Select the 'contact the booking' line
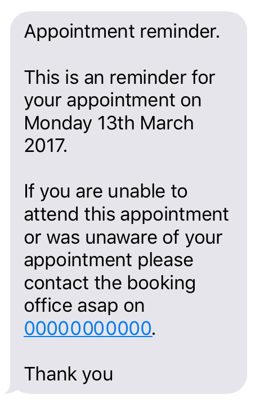The width and height of the screenshot is (260, 408). pyautogui.click(x=110, y=283)
